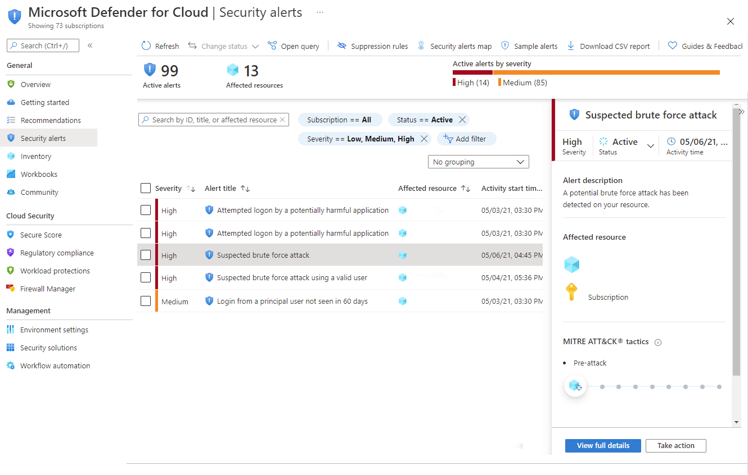Open the No grouping dropdown
This screenshot has height=475, width=748.
tap(479, 162)
